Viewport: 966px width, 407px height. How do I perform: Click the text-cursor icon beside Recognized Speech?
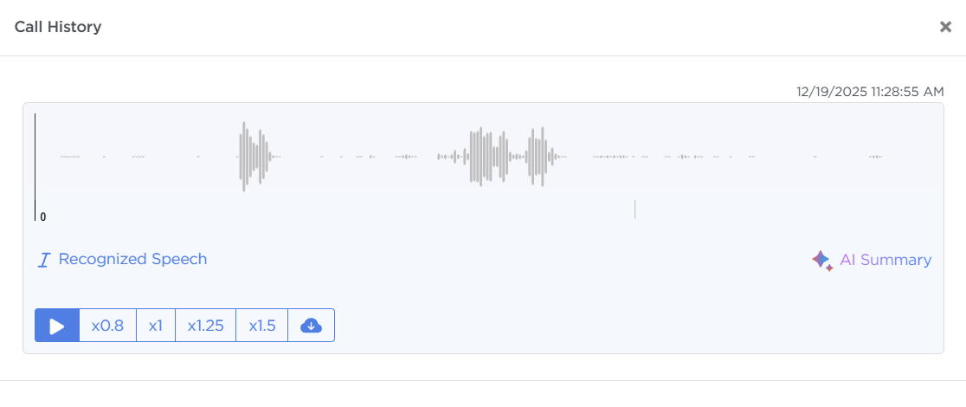44,260
